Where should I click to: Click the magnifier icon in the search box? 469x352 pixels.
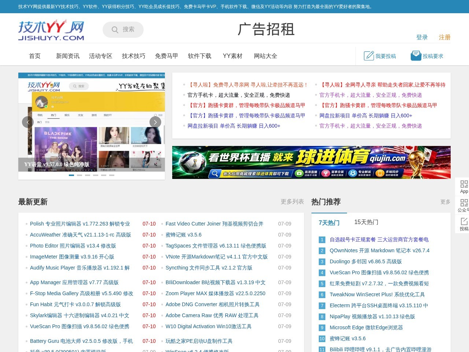[115, 30]
